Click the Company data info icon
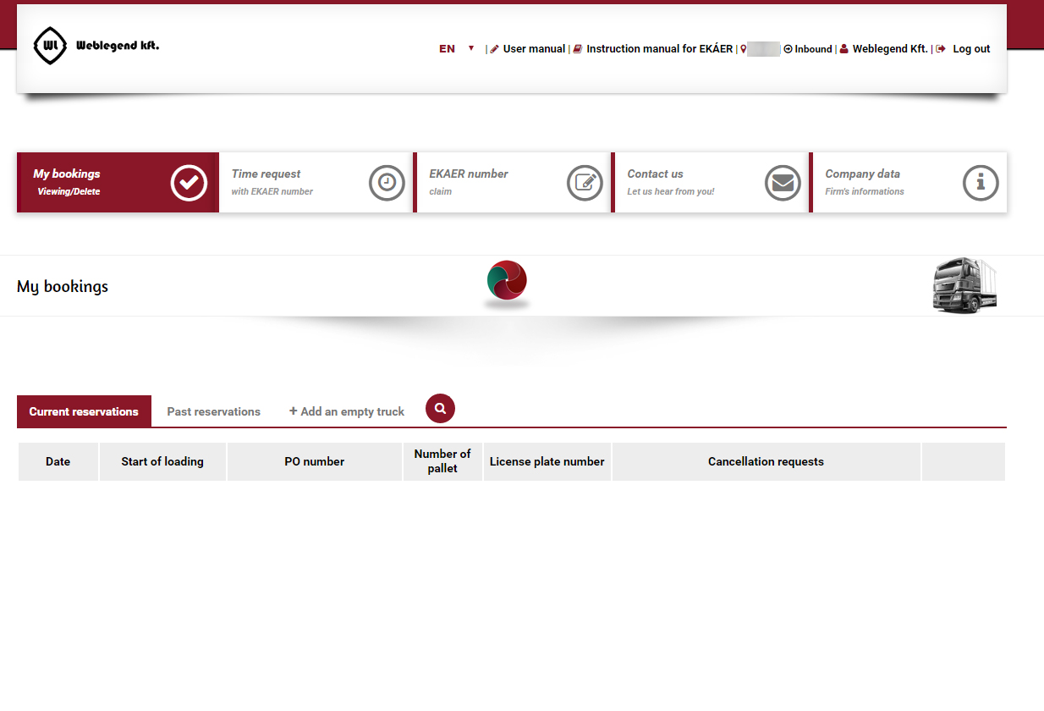 pos(981,183)
